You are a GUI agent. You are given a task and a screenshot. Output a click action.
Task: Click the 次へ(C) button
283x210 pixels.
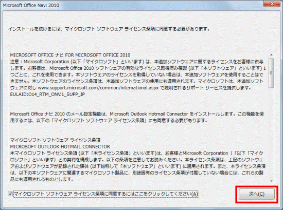coord(257,194)
